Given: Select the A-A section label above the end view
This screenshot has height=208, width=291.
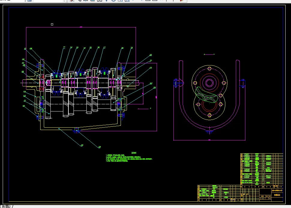Looking at the screenshot, I should [209, 54].
